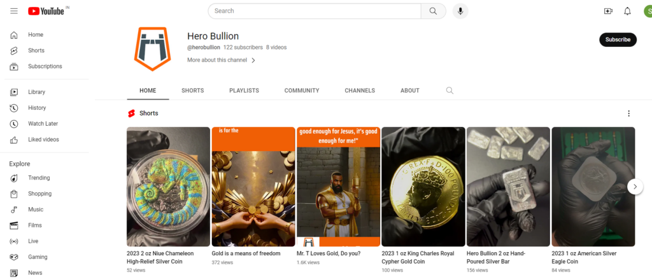Click the Gaming icon in sidebar

(14, 257)
